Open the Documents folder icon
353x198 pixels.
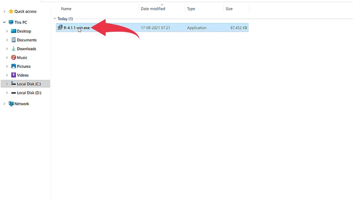point(13,40)
